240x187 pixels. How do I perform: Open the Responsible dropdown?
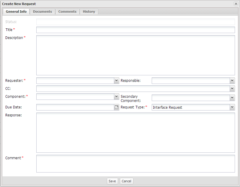(x=232, y=80)
